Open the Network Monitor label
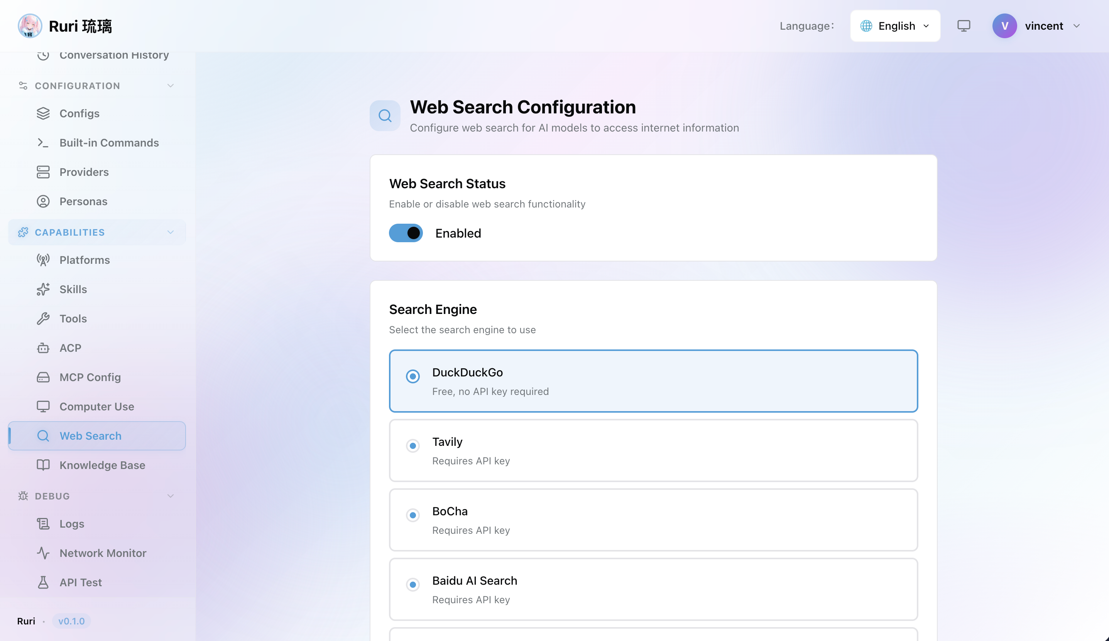 pos(103,553)
